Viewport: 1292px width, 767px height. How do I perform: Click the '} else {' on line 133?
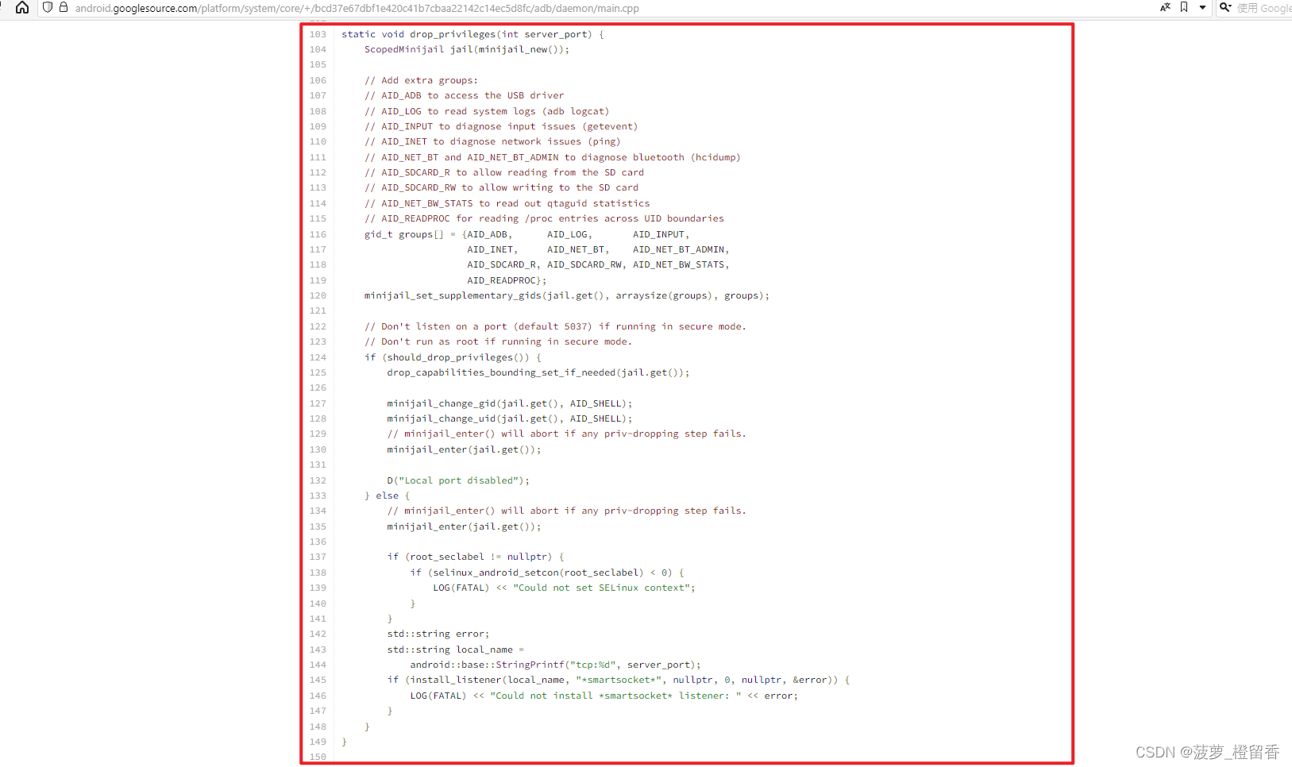[x=387, y=495]
